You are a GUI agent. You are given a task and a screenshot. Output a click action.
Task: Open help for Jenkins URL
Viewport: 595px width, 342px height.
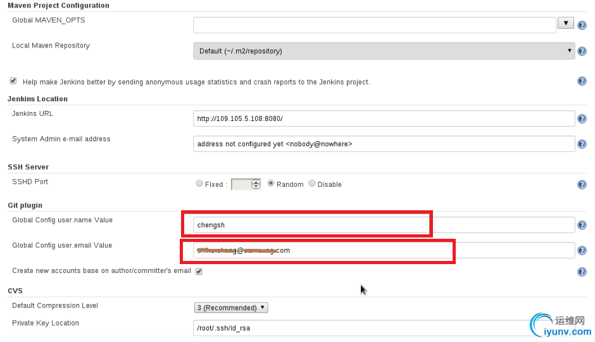point(582,119)
